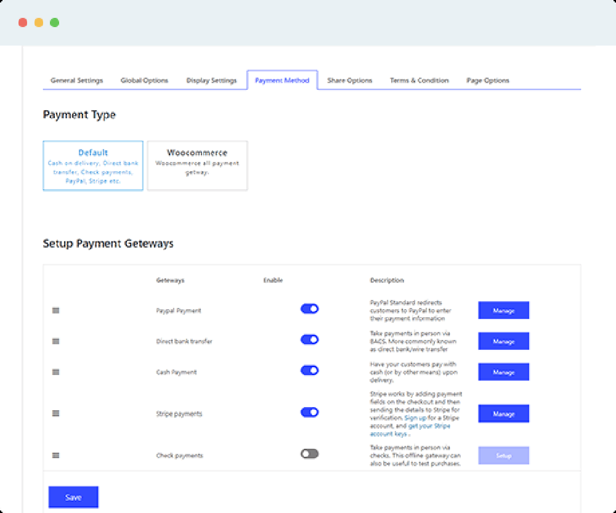Click the drag handle beside Stripe payments
This screenshot has width=616, height=513.
click(55, 413)
